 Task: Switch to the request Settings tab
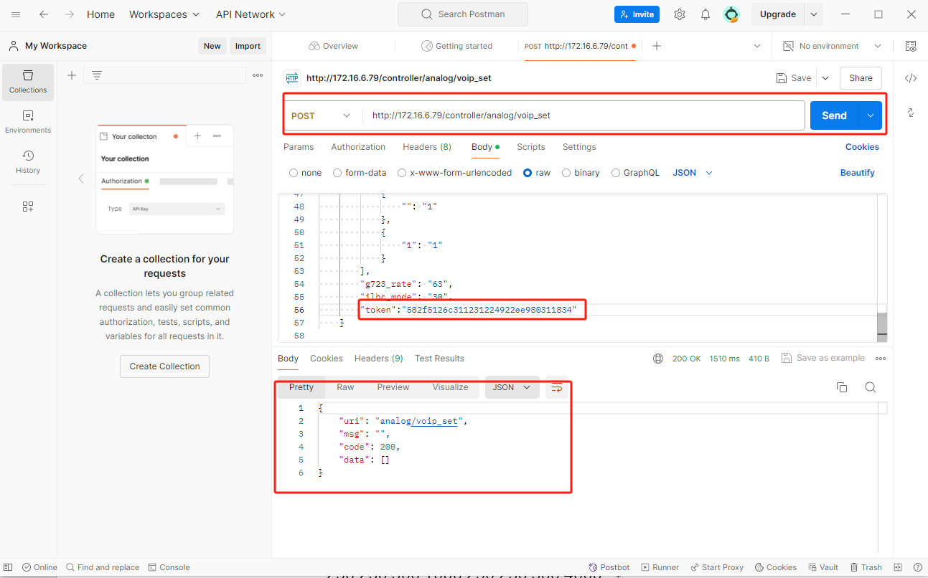(579, 147)
